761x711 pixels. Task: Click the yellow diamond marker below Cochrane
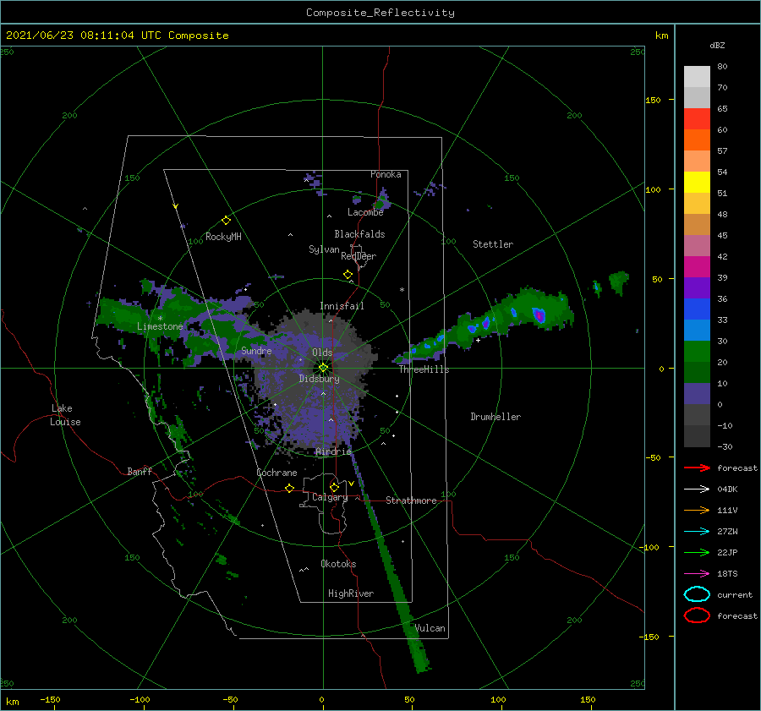289,489
